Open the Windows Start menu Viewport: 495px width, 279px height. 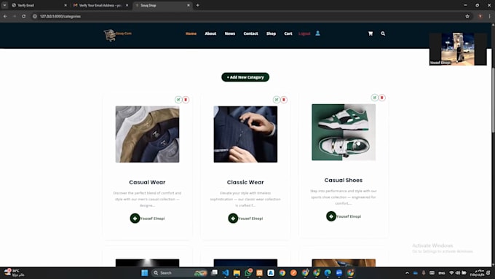(x=145, y=272)
